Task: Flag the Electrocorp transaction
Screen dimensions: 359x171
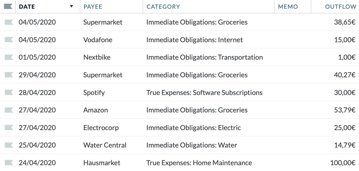Action: (9, 128)
